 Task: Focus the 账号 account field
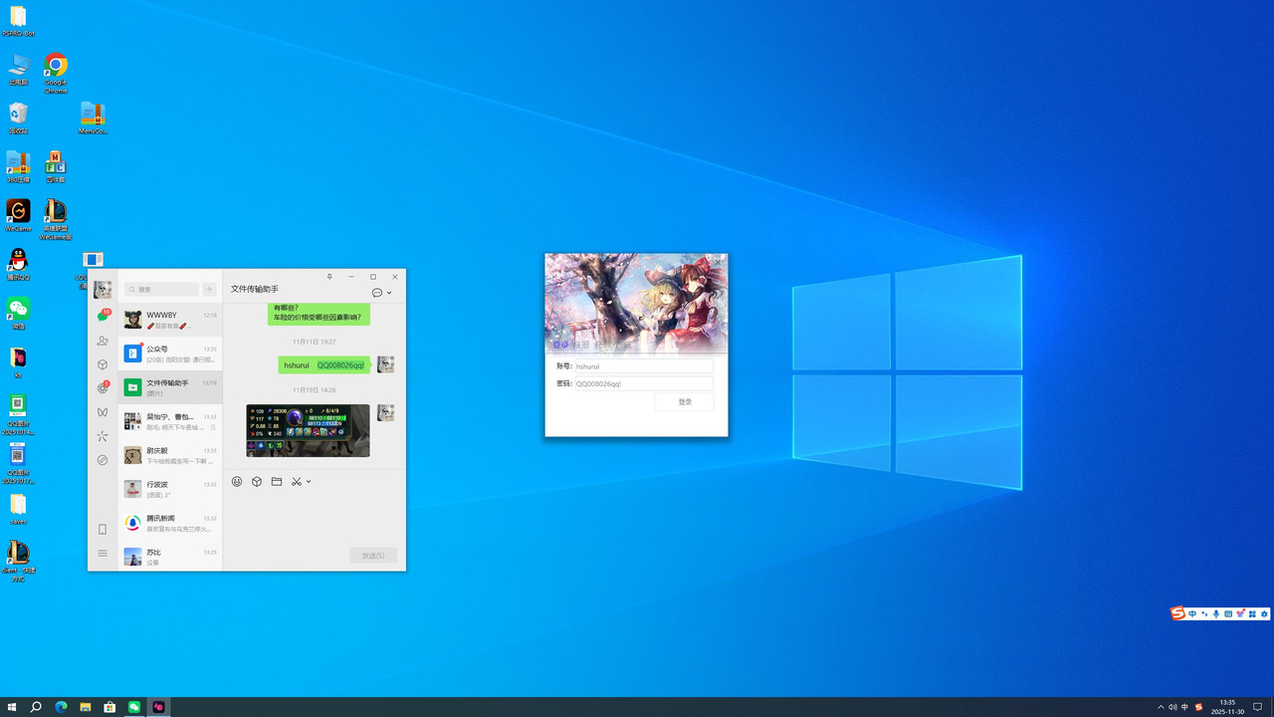click(x=644, y=366)
